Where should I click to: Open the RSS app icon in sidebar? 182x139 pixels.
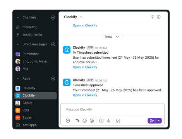pyautogui.click(x=18, y=110)
